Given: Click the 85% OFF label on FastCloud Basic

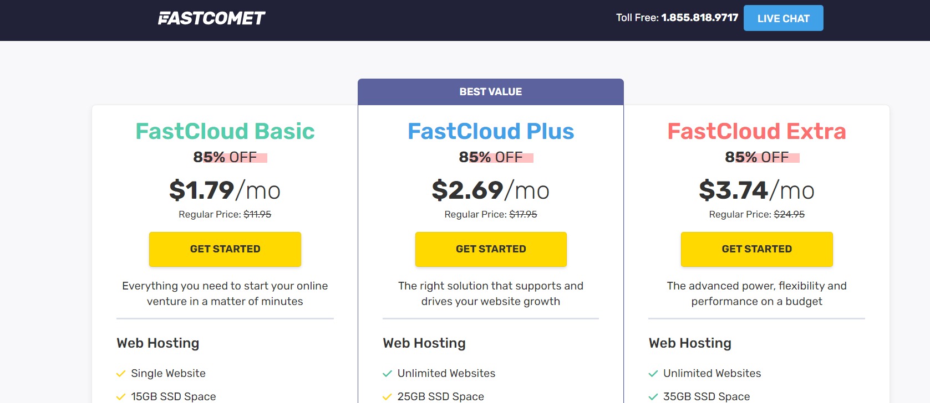Looking at the screenshot, I should [x=225, y=157].
